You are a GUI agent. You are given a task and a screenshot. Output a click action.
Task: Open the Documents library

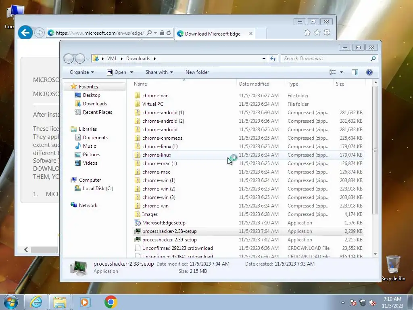coord(95,138)
